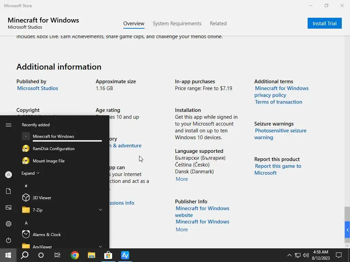Click the blue side panel arrow tab
The width and height of the screenshot is (350, 262).
347,230
